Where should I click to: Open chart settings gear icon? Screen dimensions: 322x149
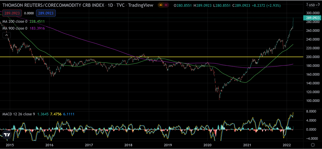click(313, 145)
